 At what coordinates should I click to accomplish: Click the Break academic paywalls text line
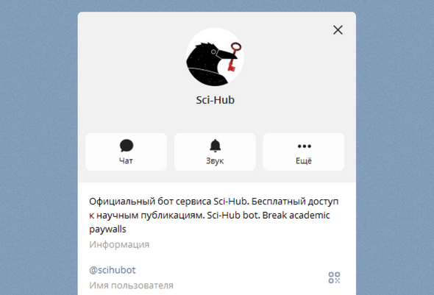[296, 215]
